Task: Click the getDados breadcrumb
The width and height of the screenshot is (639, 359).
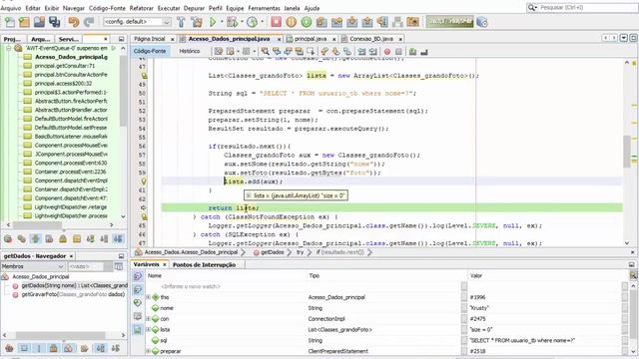Action: [x=273, y=252]
